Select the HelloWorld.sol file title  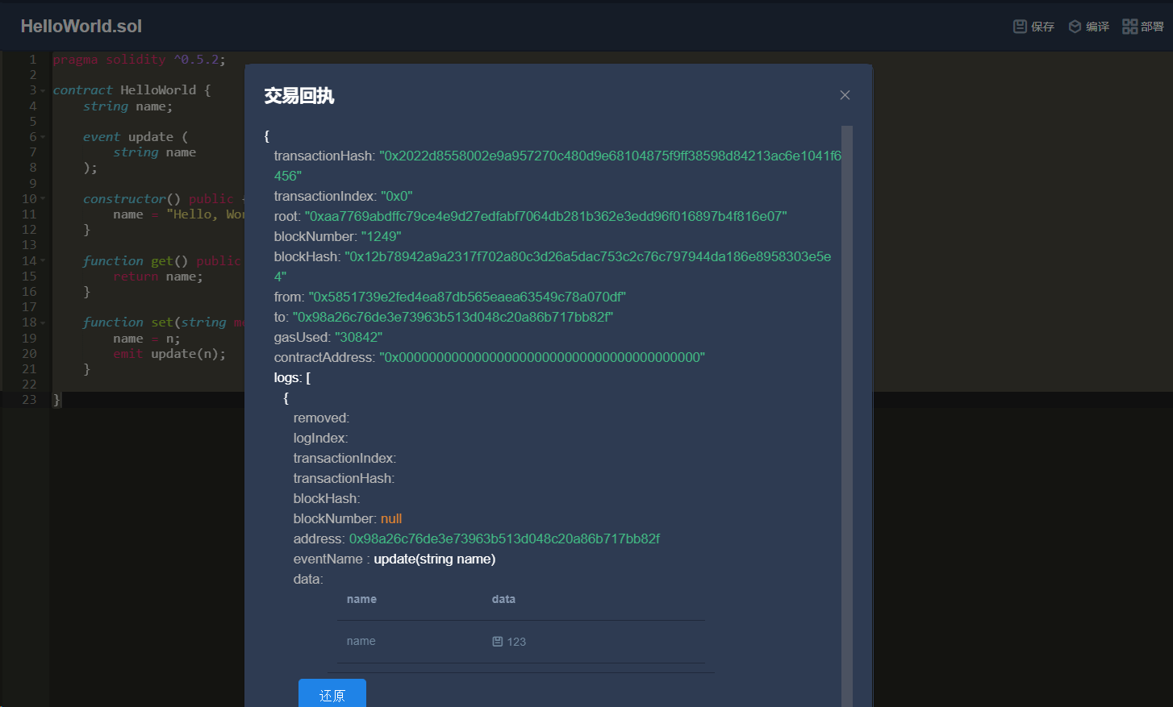click(x=81, y=25)
